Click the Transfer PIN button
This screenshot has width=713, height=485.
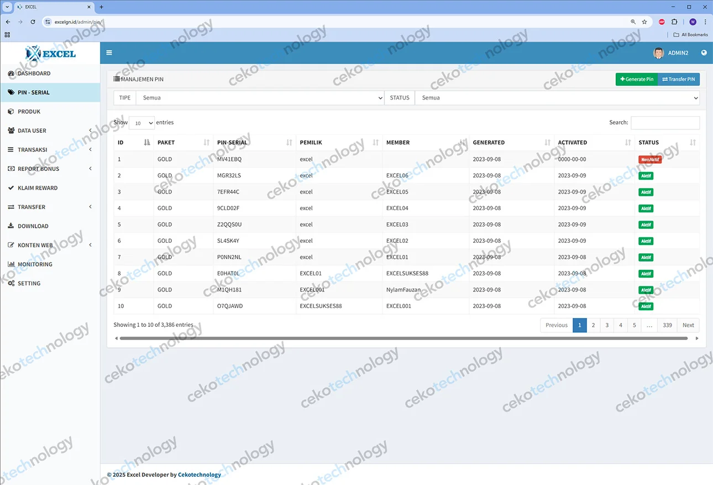tap(679, 79)
